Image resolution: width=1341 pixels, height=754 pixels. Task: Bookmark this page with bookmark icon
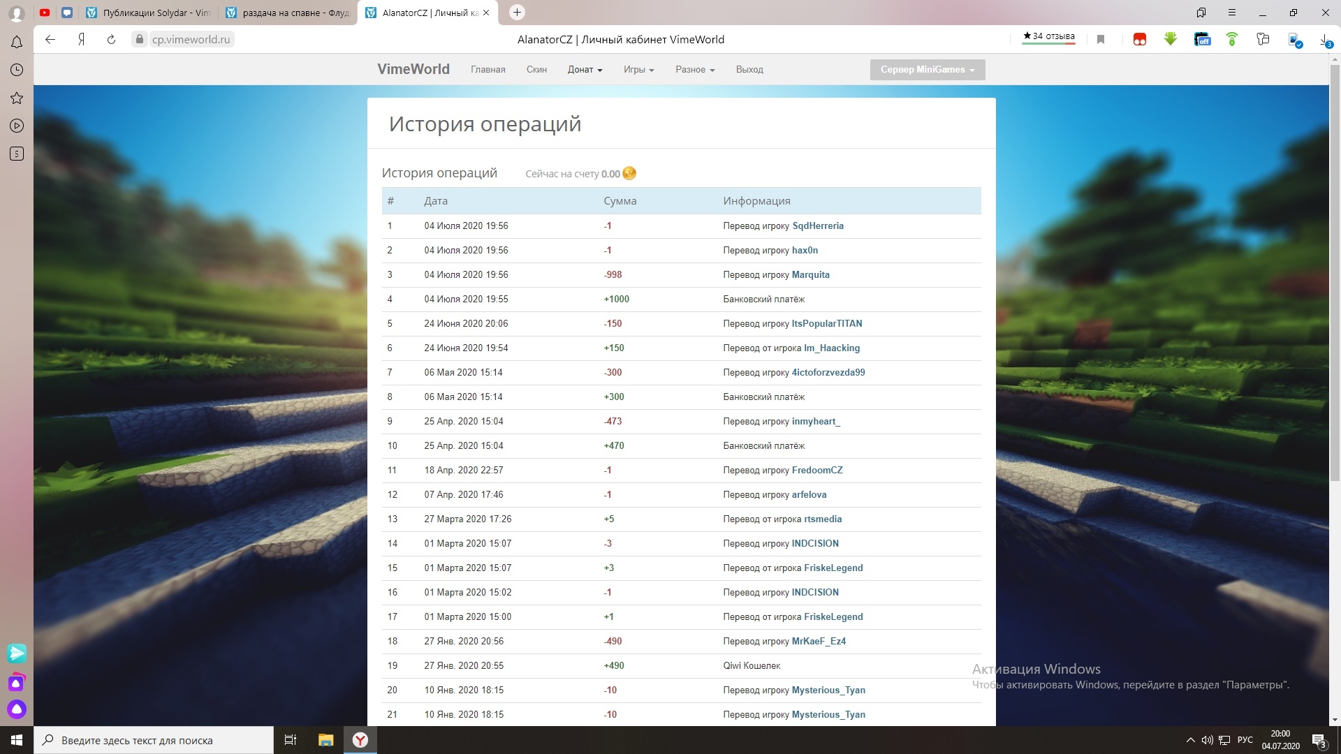coord(1101,40)
